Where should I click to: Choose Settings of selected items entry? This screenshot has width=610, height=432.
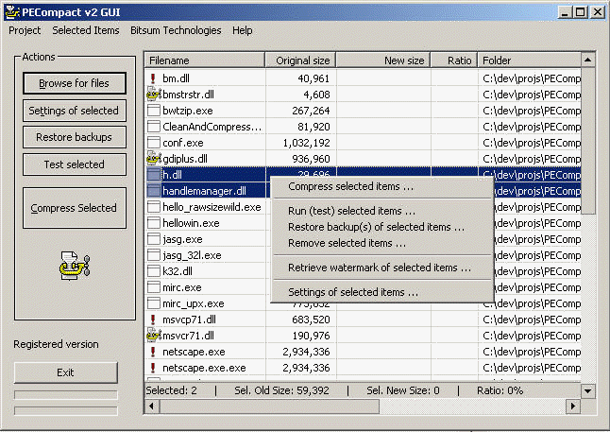coord(382,292)
